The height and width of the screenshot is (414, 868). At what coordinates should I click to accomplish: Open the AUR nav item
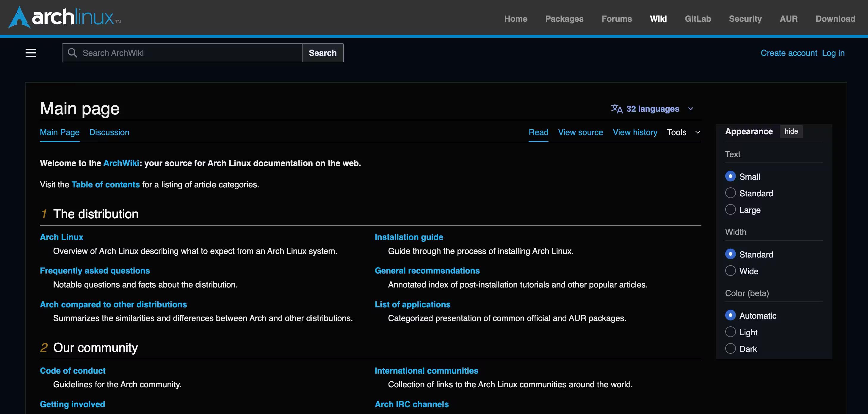point(789,19)
